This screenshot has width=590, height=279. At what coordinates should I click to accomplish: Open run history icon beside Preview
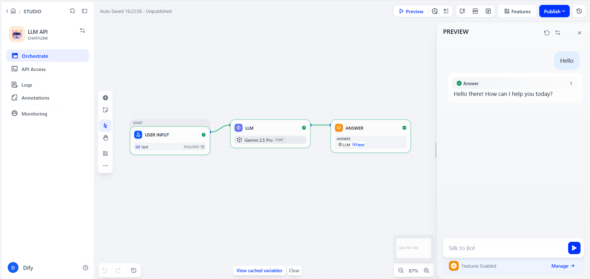pos(435,11)
